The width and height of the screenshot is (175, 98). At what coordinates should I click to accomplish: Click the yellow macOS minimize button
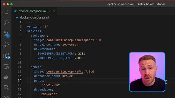click(x=8, y=4)
